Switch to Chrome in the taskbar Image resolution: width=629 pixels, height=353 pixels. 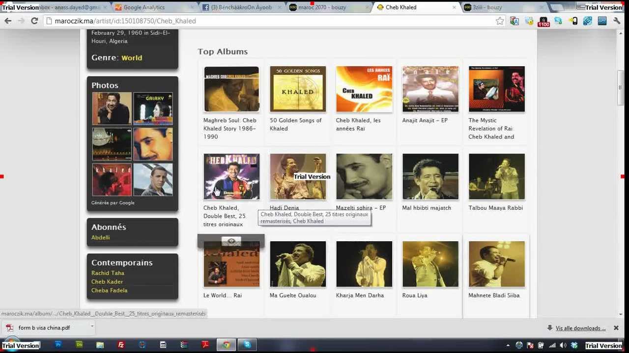[x=226, y=345]
